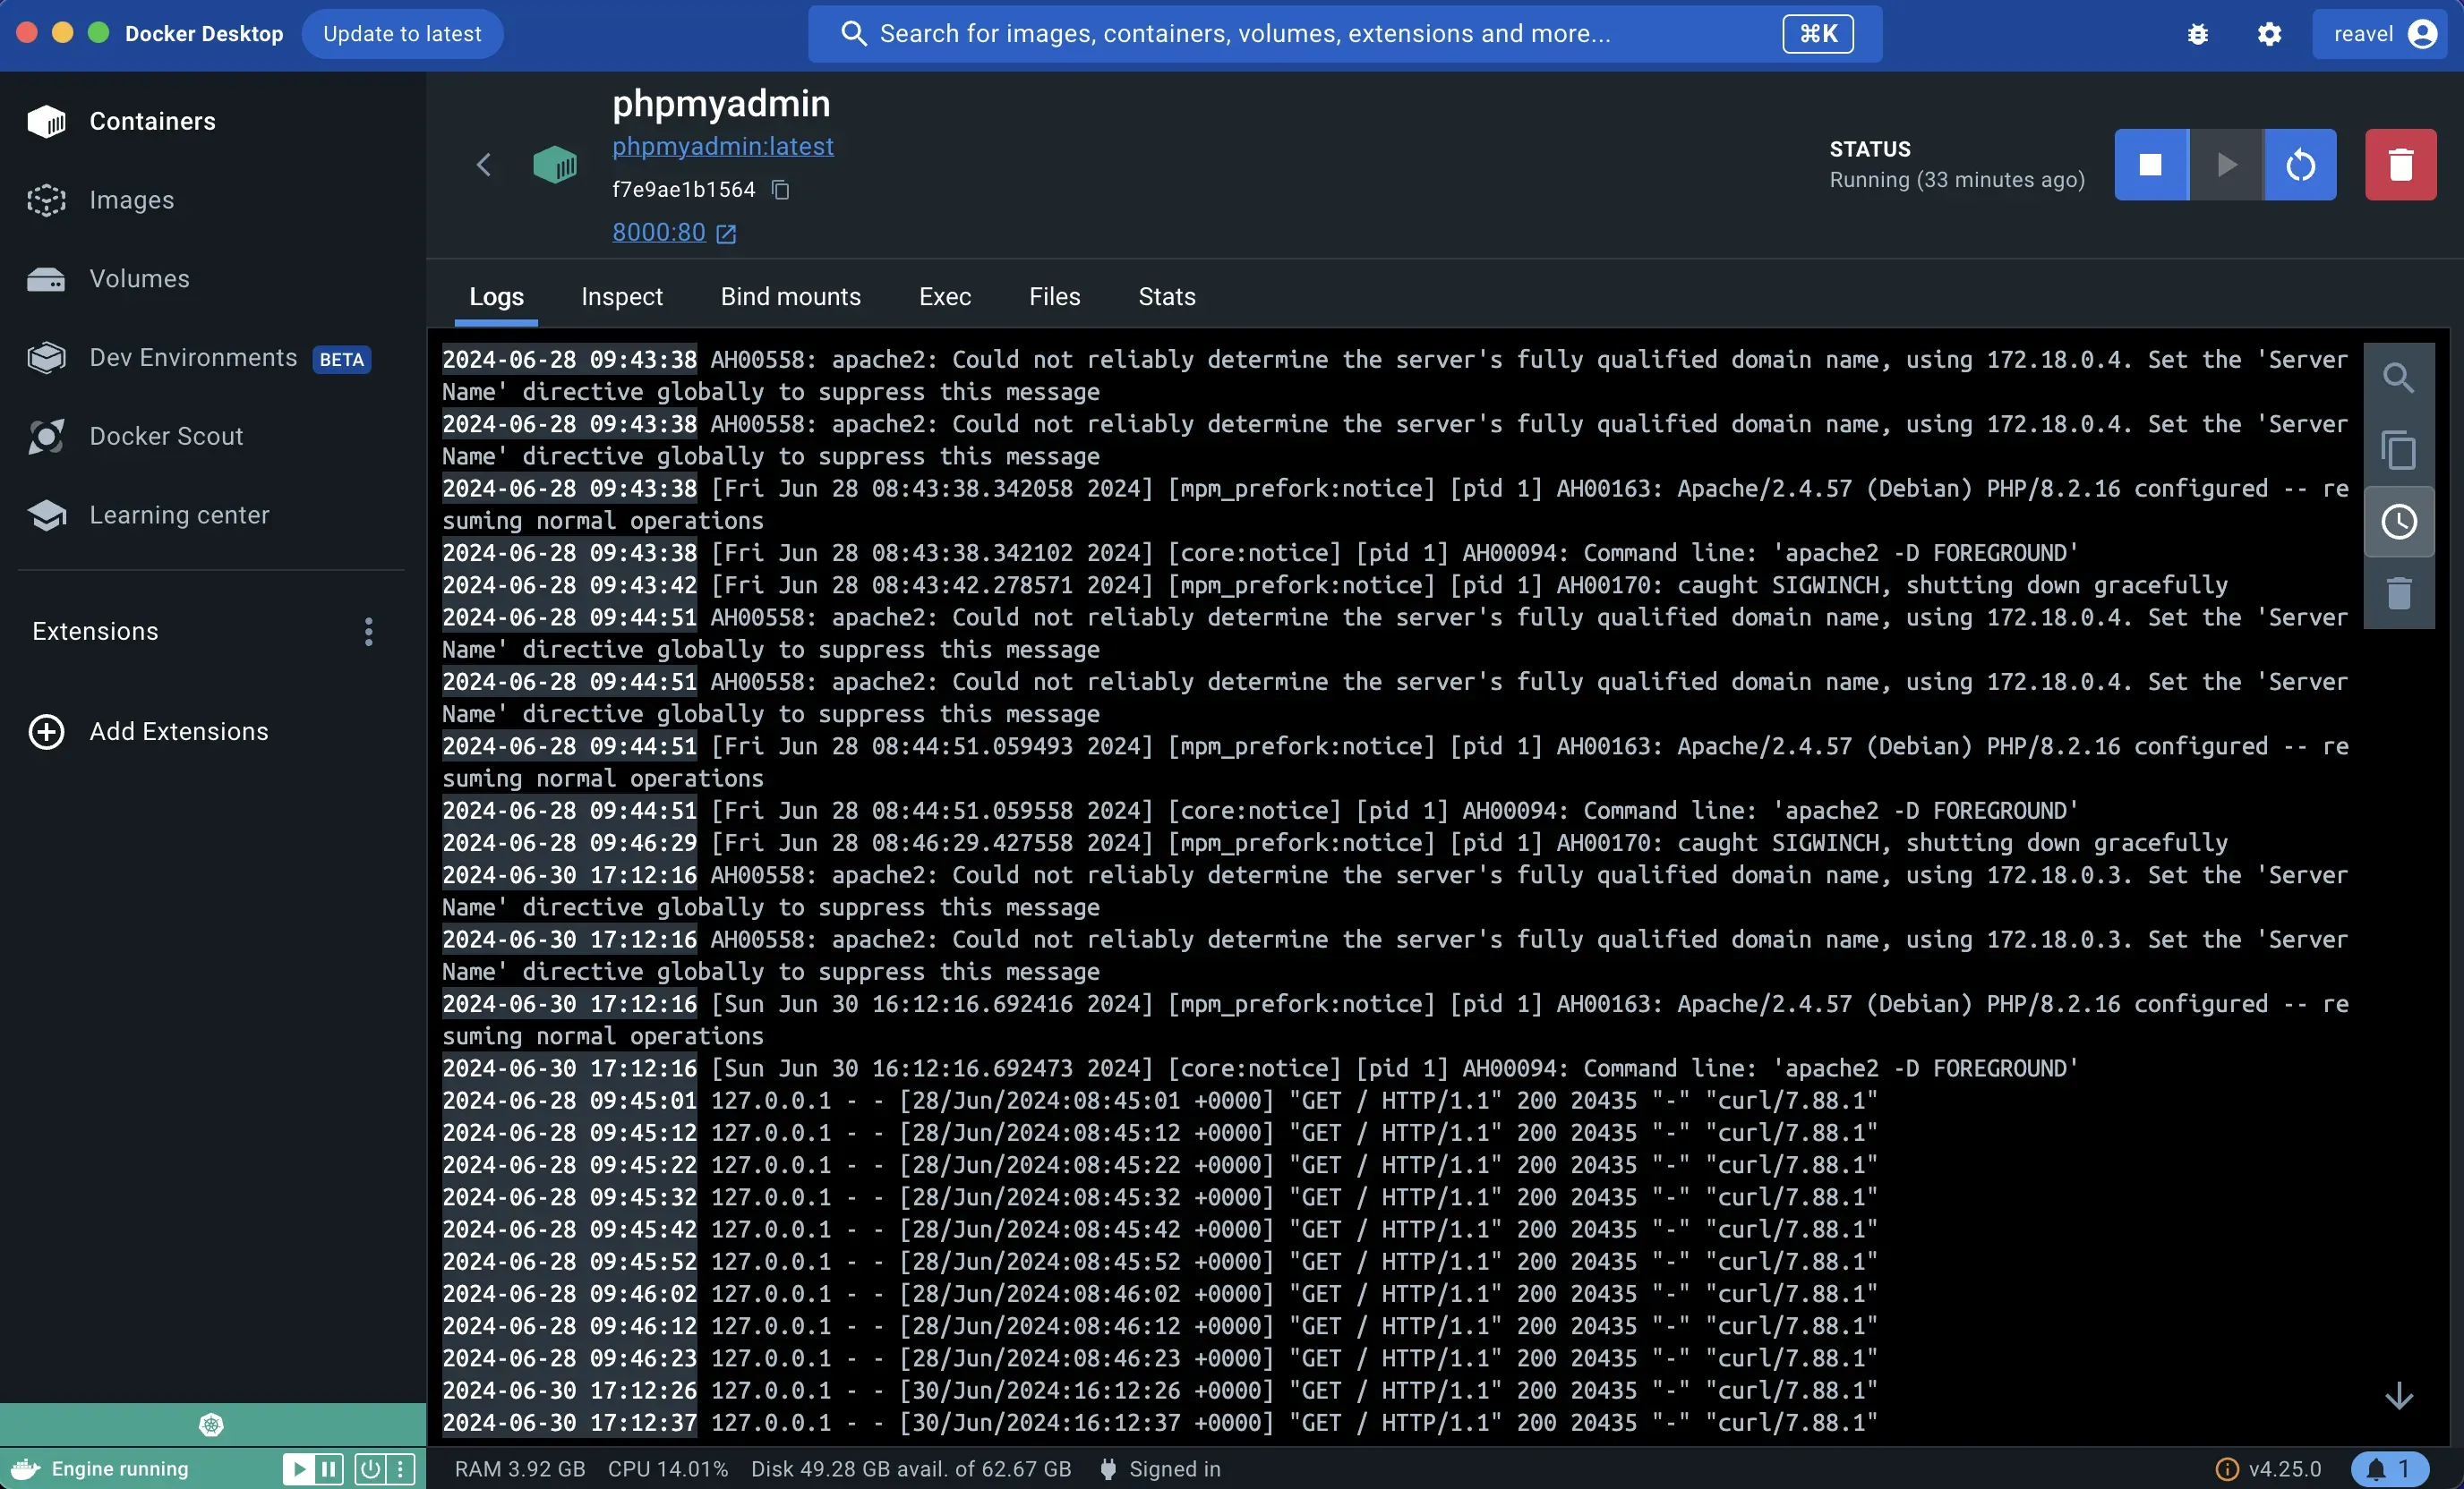This screenshot has height=1489, width=2464.
Task: Click the Delete container icon
Action: coord(2399,164)
